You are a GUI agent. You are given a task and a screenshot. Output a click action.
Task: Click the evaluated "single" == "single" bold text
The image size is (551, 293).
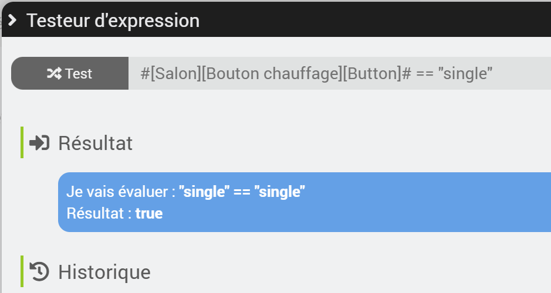point(242,192)
